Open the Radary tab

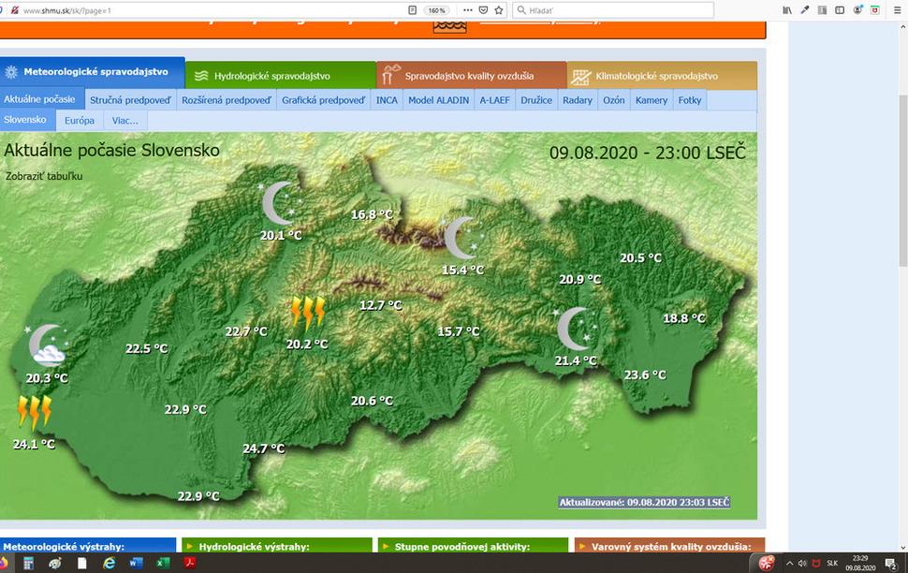(578, 100)
